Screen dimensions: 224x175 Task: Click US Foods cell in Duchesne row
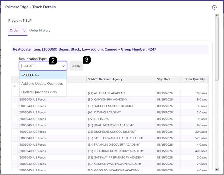(x=52, y=132)
